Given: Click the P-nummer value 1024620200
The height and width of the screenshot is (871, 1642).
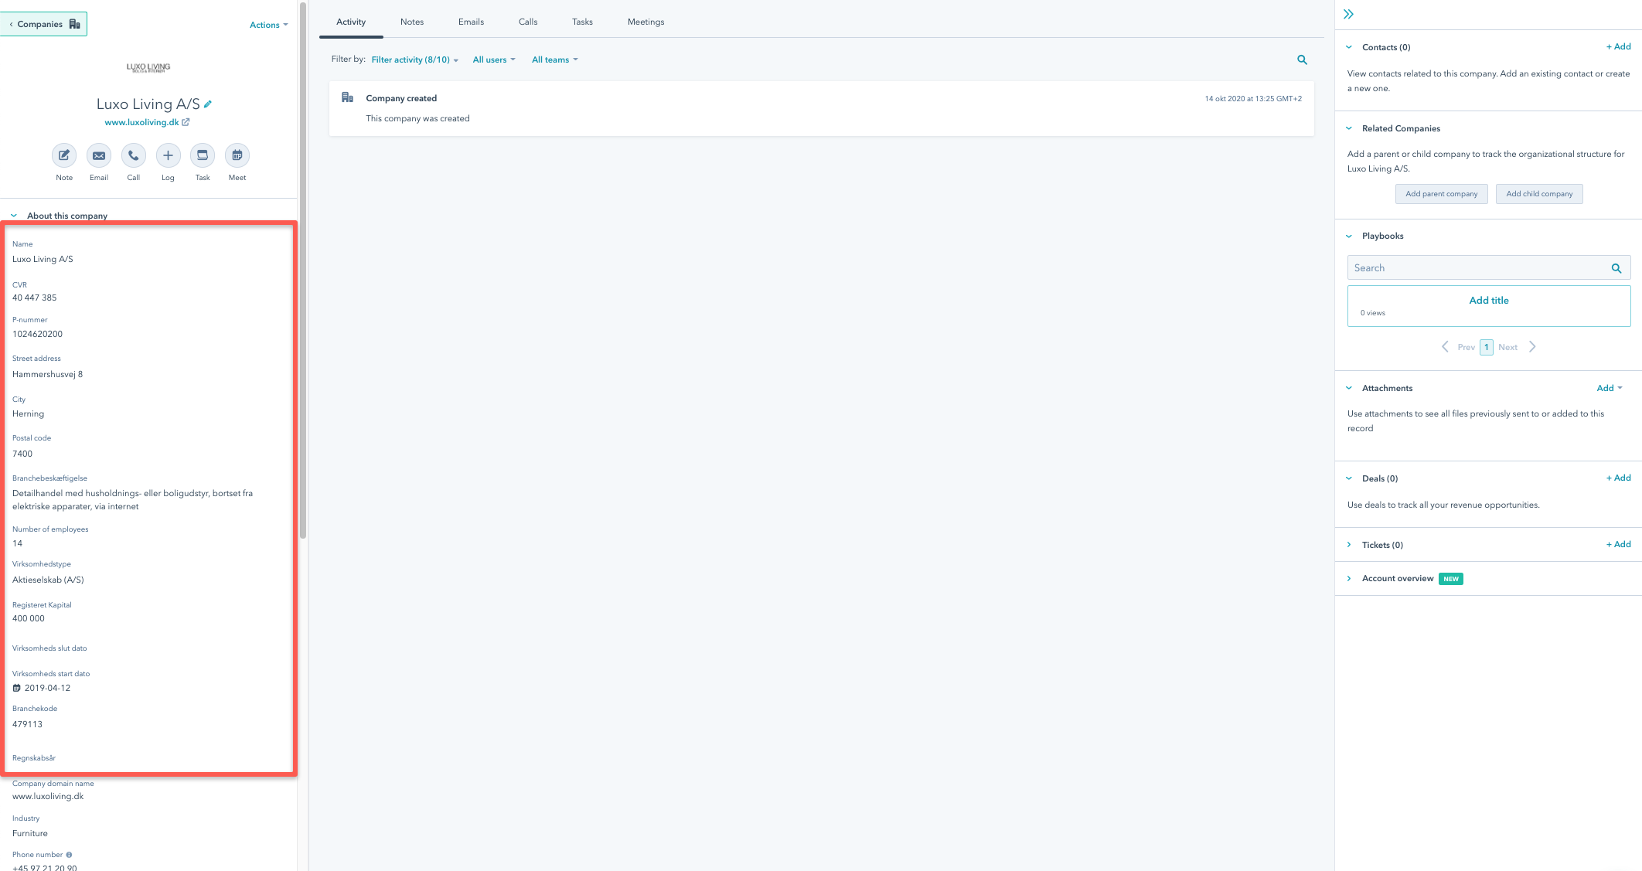Looking at the screenshot, I should click(37, 334).
